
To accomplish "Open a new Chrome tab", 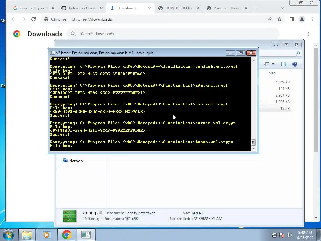I will [258, 8].
